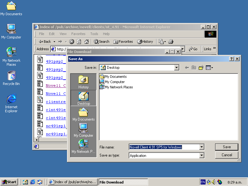Select My Network P... in the places bar
Viewport: 248px width, 186px height.
coord(83,146)
